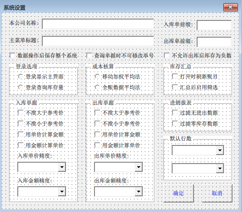Check 不允许出库后库存为负数 option

tap(167, 55)
